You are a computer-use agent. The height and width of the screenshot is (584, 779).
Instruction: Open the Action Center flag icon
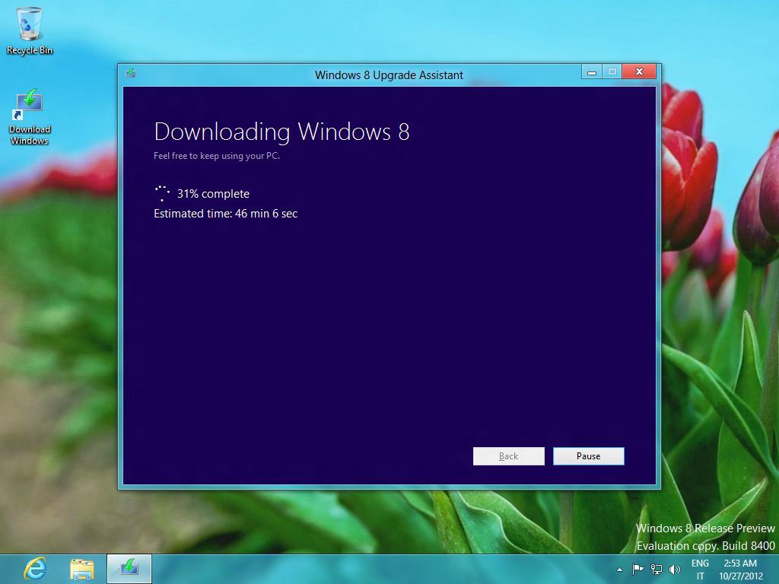pyautogui.click(x=638, y=569)
